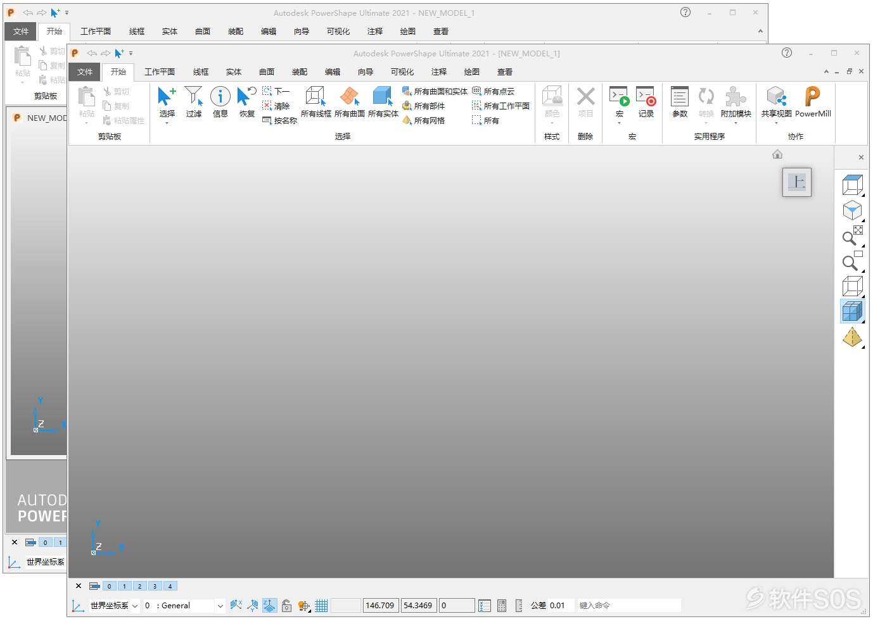This screenshot has width=873, height=619.
Task: Click the 键入命令 command input box
Action: [x=629, y=606]
